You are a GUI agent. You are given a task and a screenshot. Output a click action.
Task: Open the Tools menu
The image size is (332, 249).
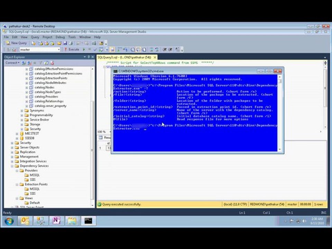click(x=72, y=37)
